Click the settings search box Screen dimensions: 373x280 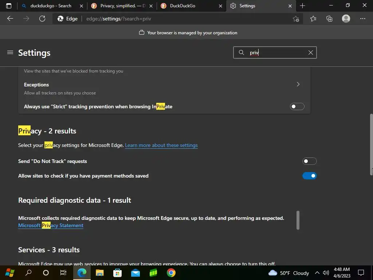(x=275, y=52)
